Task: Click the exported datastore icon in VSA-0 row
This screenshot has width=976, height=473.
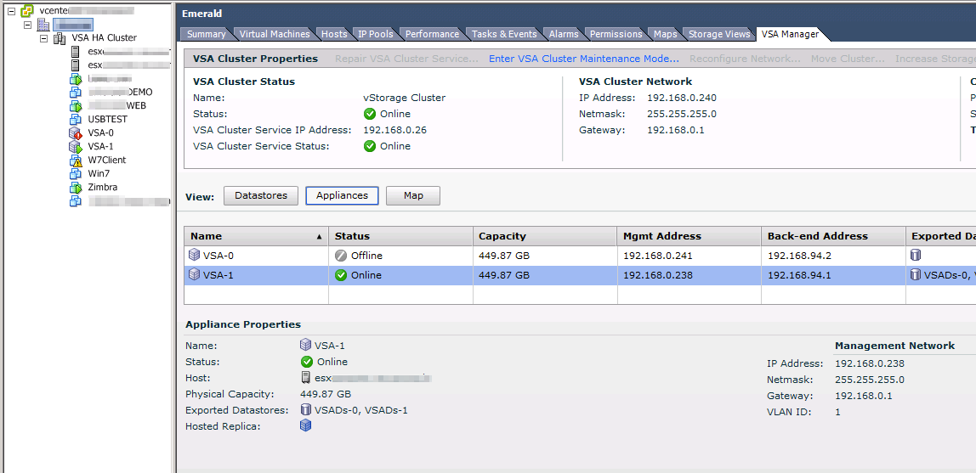Action: (916, 256)
